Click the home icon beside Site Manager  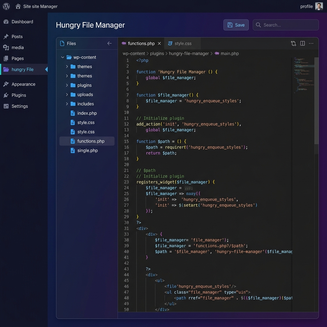(x=18, y=6)
